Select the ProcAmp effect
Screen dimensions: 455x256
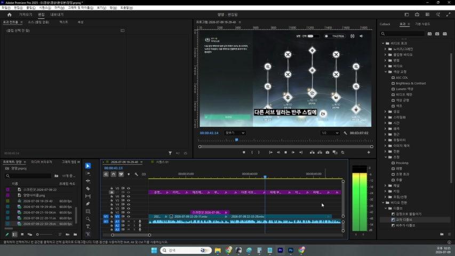click(x=402, y=163)
